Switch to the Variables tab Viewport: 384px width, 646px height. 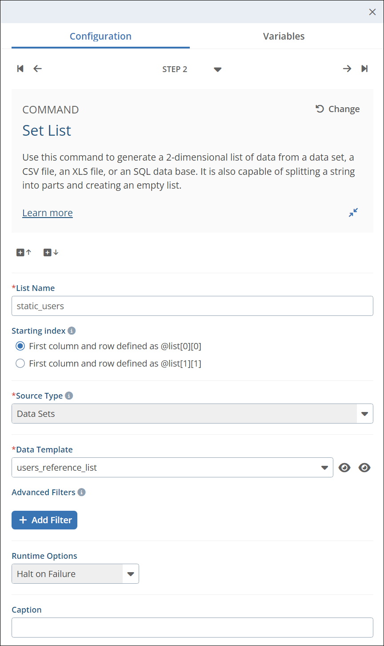coord(284,36)
